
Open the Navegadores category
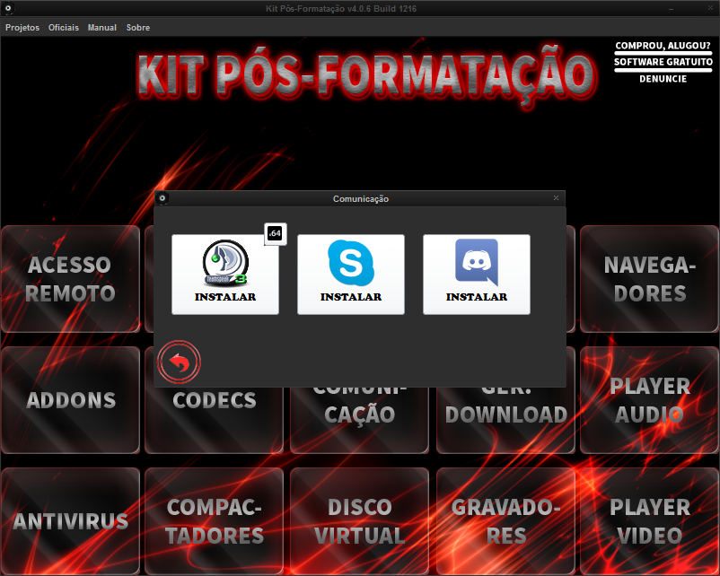645,279
